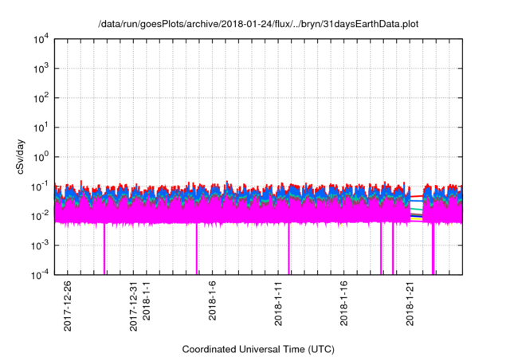Click the 10^4 y-axis tick label
510x357 pixels.
[41, 39]
